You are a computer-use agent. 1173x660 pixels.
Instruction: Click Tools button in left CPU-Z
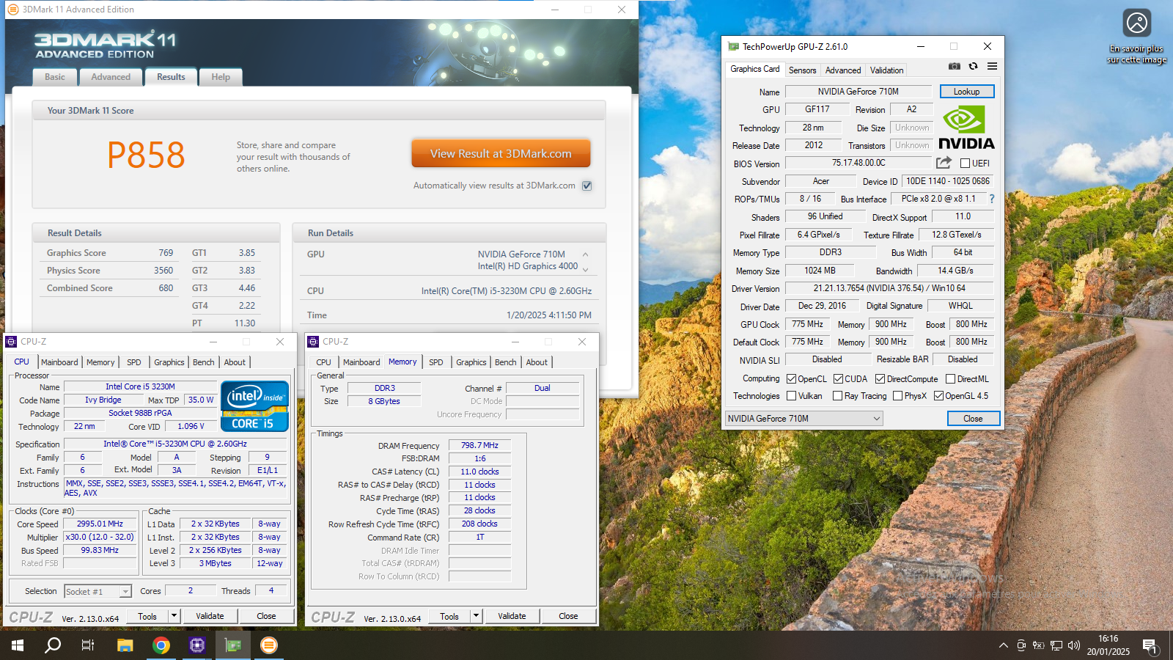pos(147,616)
